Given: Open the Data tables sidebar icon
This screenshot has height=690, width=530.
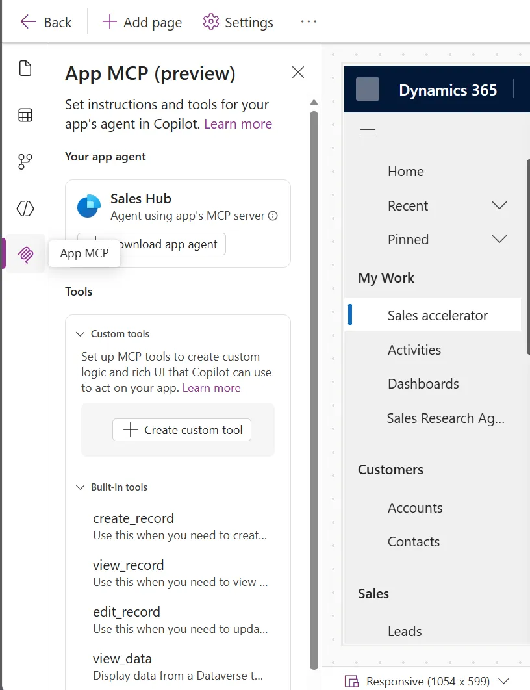Looking at the screenshot, I should click(25, 115).
